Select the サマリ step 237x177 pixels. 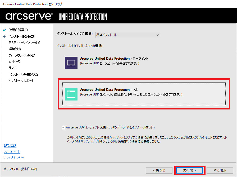click(x=12, y=68)
